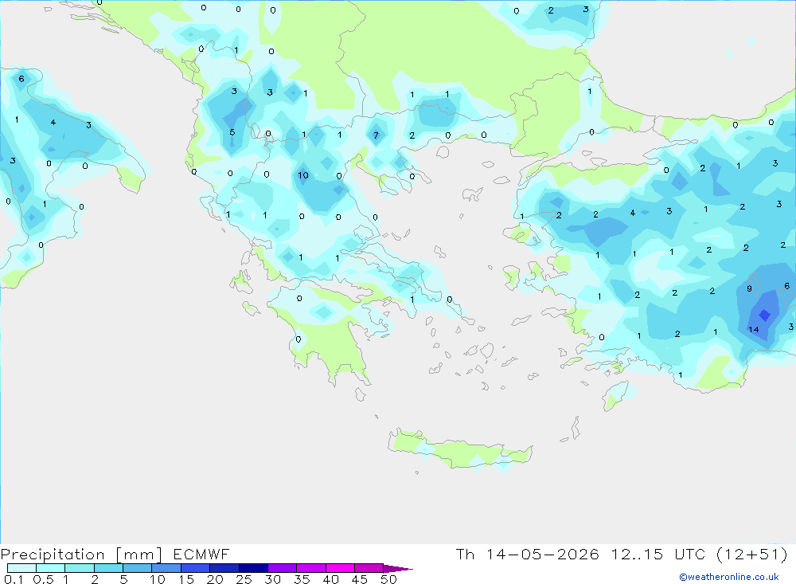Screen dimensions: 796x584
Task: Select the 5–10 mm legend swatch
Action: point(138,568)
